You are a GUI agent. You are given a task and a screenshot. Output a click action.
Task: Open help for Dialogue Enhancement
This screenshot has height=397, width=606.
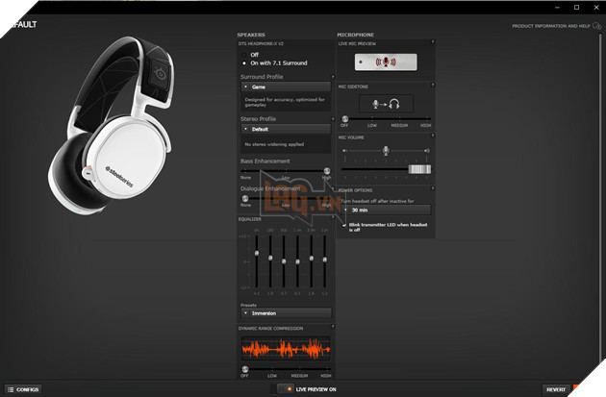point(333,188)
